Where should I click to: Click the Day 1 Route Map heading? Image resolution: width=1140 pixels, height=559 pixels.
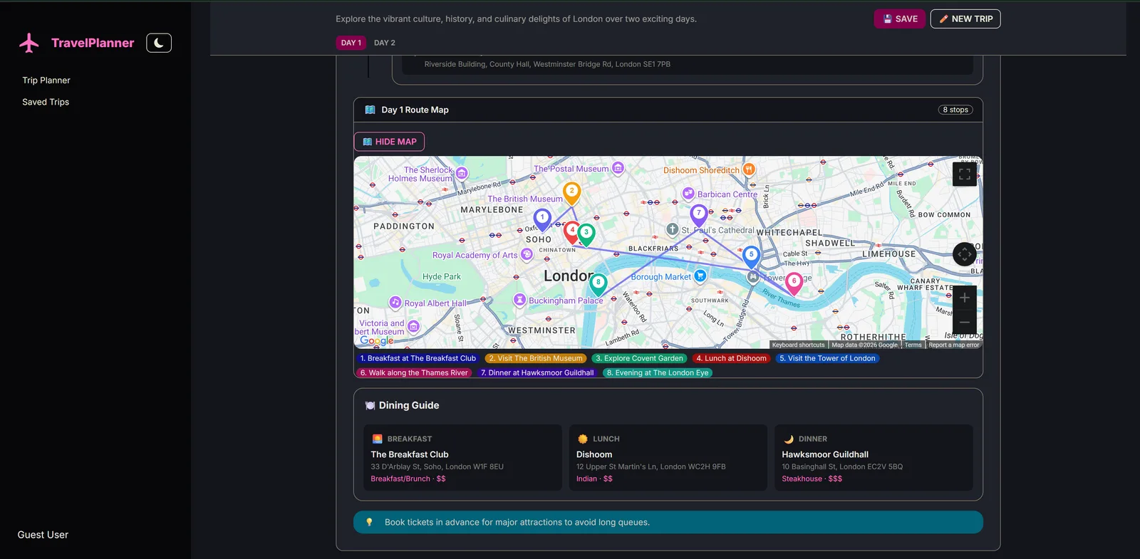(415, 110)
